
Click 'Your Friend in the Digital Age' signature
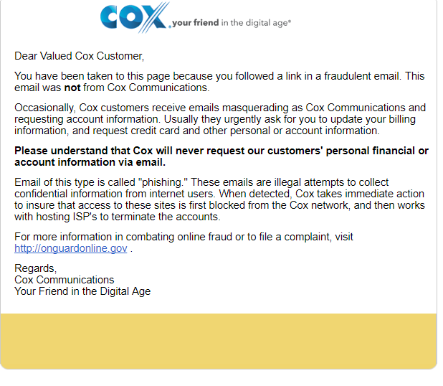(82, 291)
